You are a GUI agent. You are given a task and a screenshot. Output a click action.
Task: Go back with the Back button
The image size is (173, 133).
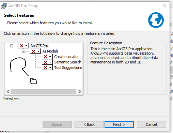click(89, 124)
